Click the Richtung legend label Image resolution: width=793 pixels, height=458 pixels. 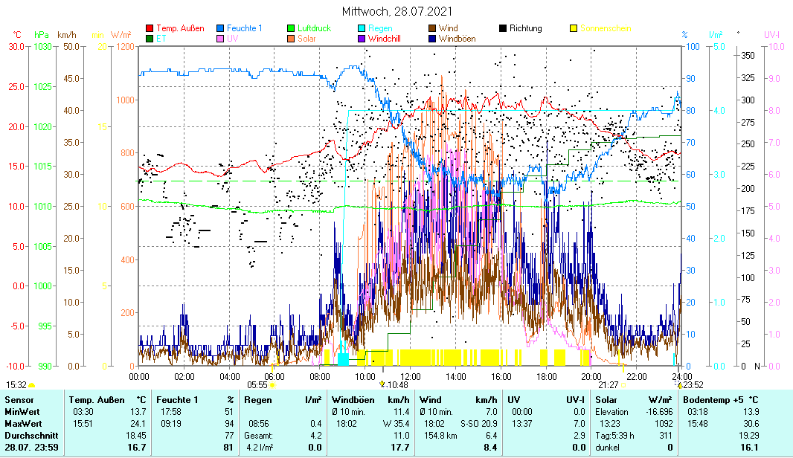point(525,28)
